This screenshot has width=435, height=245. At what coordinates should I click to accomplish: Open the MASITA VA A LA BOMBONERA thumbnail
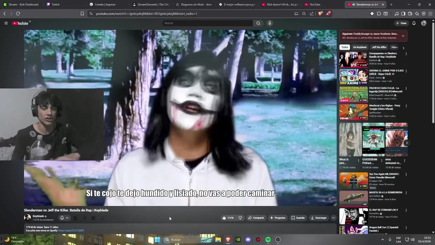pyautogui.click(x=353, y=199)
